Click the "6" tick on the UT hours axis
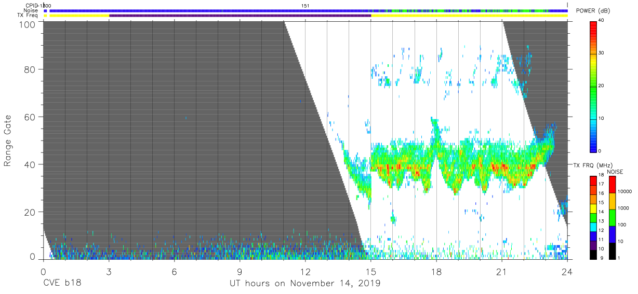 (x=174, y=271)
